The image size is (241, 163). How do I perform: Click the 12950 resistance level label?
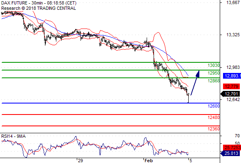pyautogui.click(x=214, y=73)
